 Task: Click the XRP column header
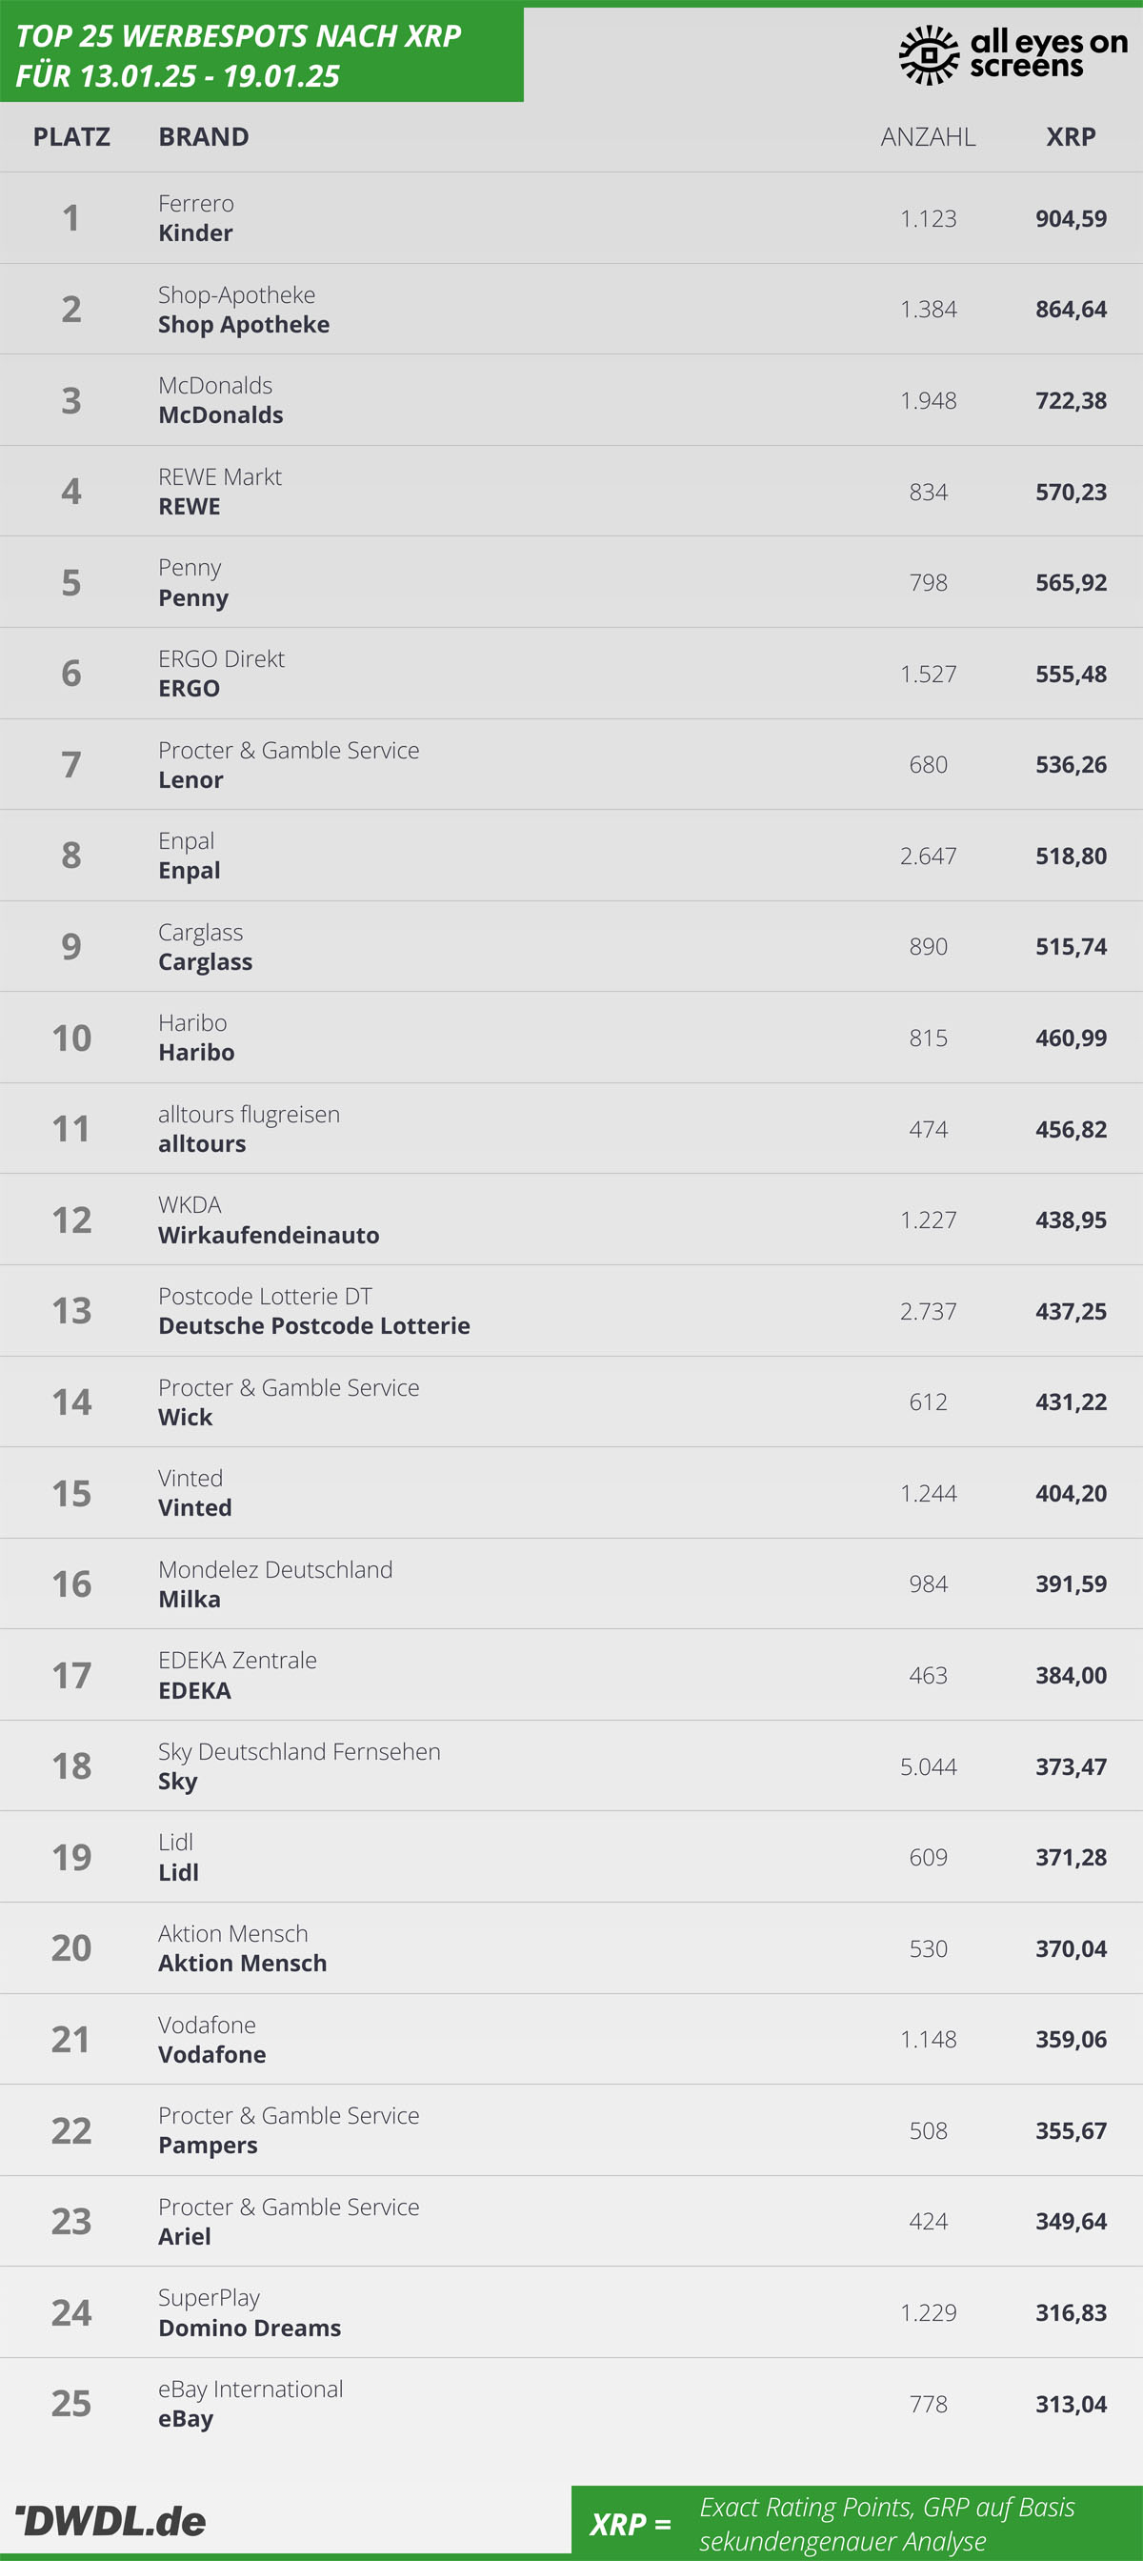[x=1071, y=136]
